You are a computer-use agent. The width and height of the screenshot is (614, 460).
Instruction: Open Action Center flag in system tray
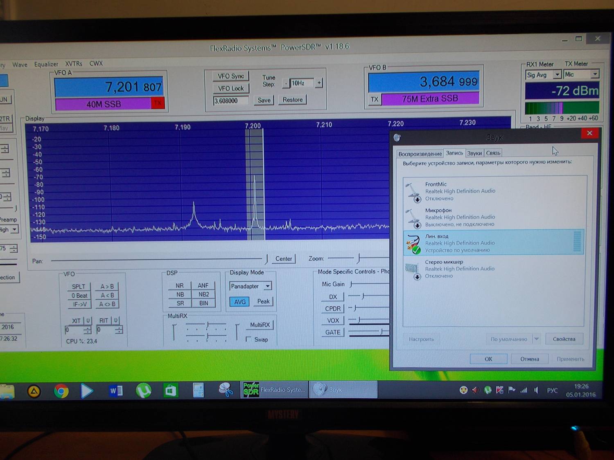click(511, 390)
